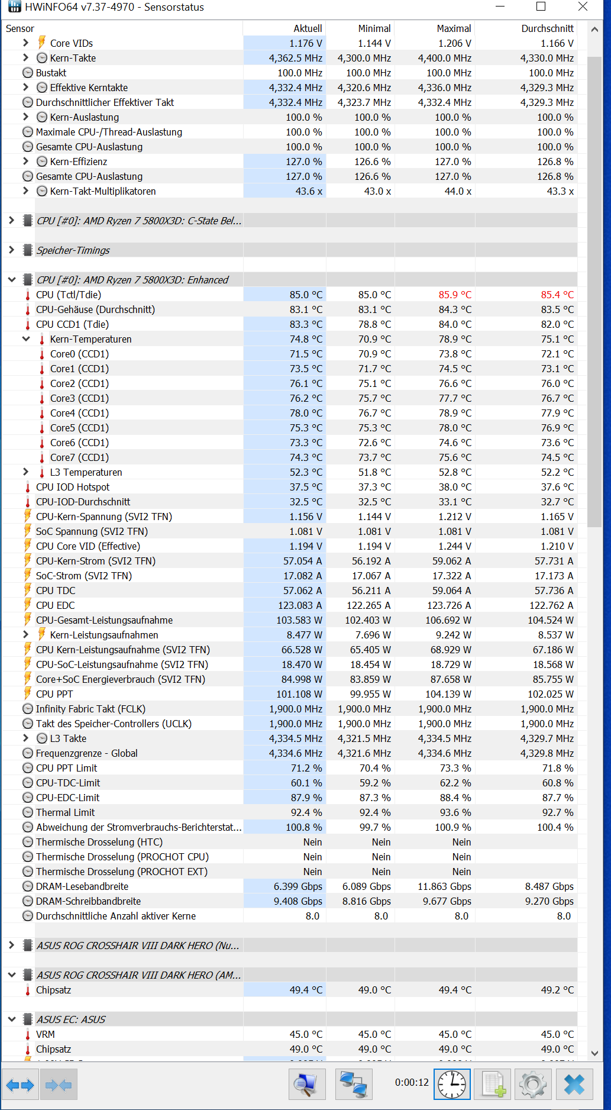The height and width of the screenshot is (1110, 611).
Task: Expand the Kern-Auslastung row
Action: coord(25,117)
